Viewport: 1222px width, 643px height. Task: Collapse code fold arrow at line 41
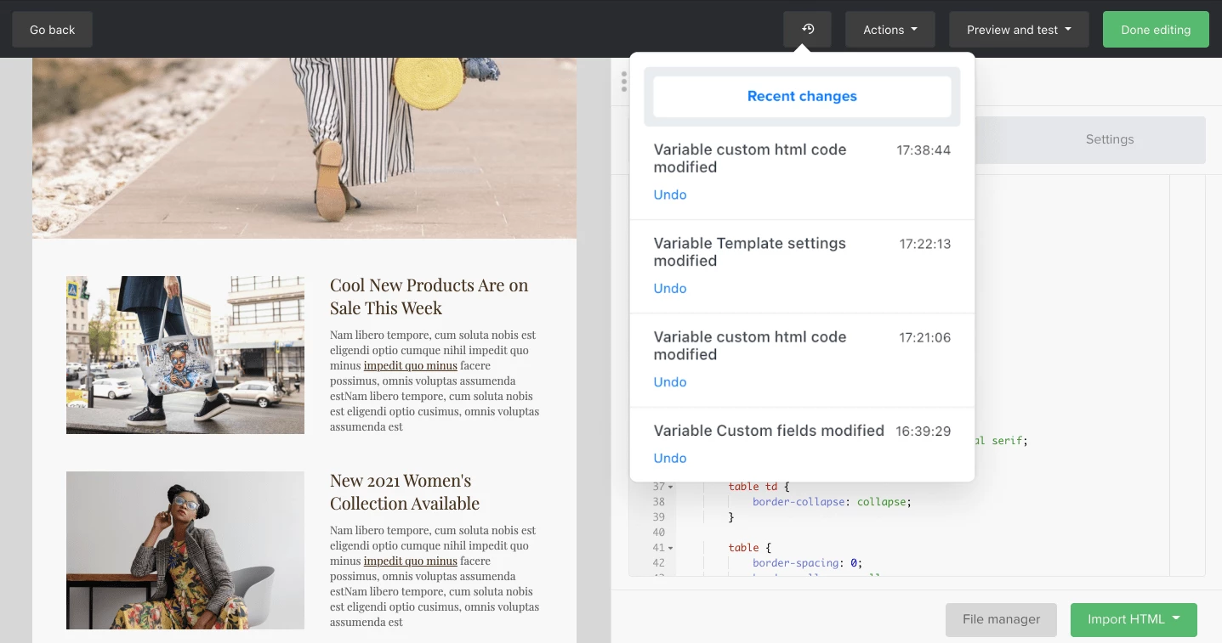[670, 548]
